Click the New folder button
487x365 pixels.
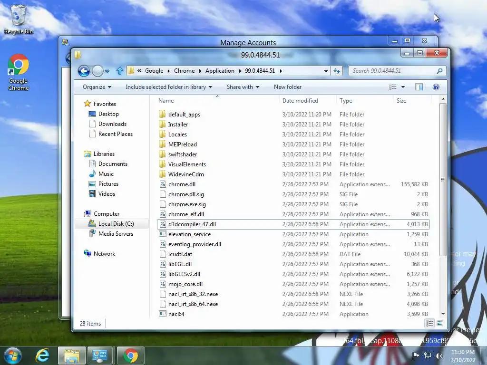pyautogui.click(x=288, y=87)
